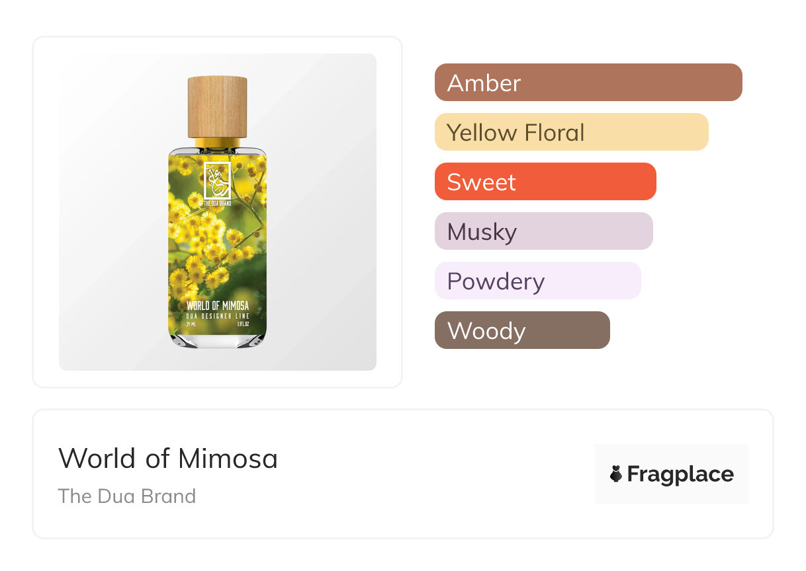Select the Amber accord bar
This screenshot has height=571, width=806.
[588, 83]
